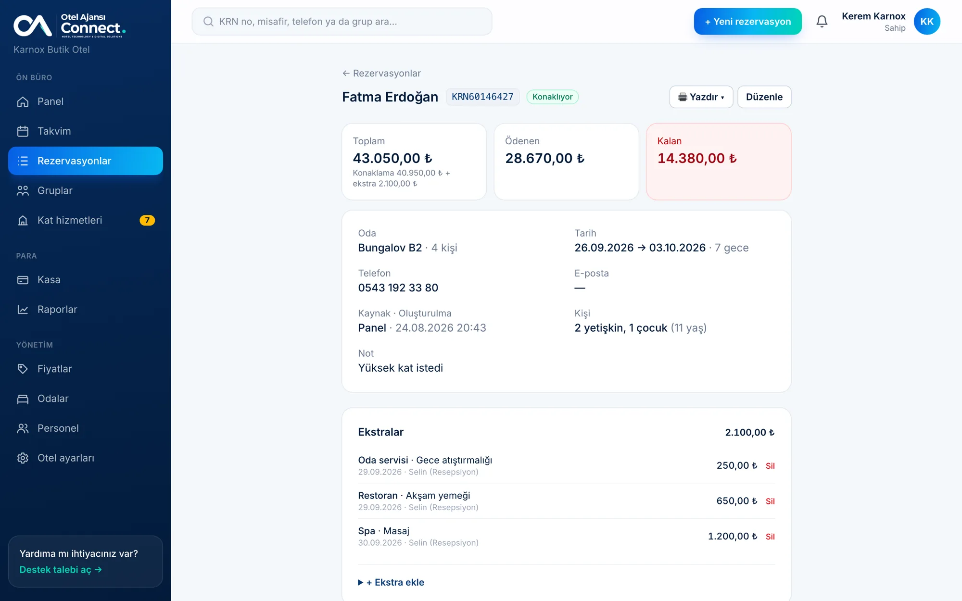The height and width of the screenshot is (601, 962).
Task: Click the Personel users icon
Action: pyautogui.click(x=23, y=428)
